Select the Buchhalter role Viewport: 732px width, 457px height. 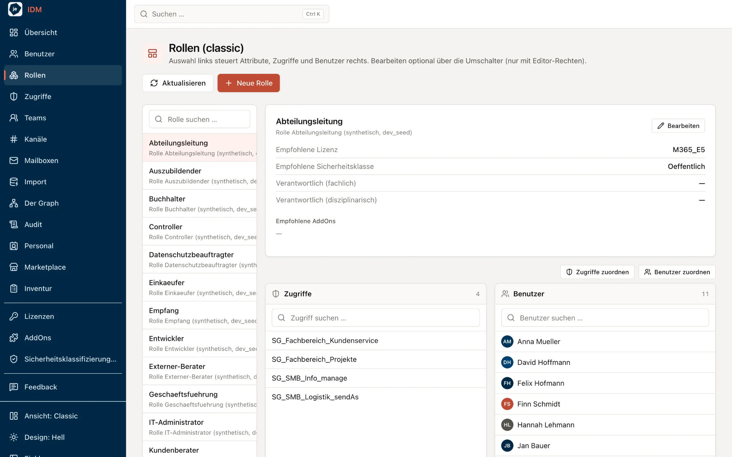point(200,204)
